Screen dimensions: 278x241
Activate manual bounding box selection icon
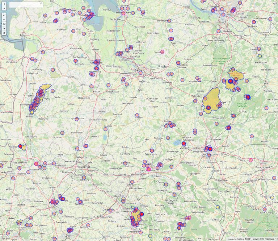coord(4,19)
